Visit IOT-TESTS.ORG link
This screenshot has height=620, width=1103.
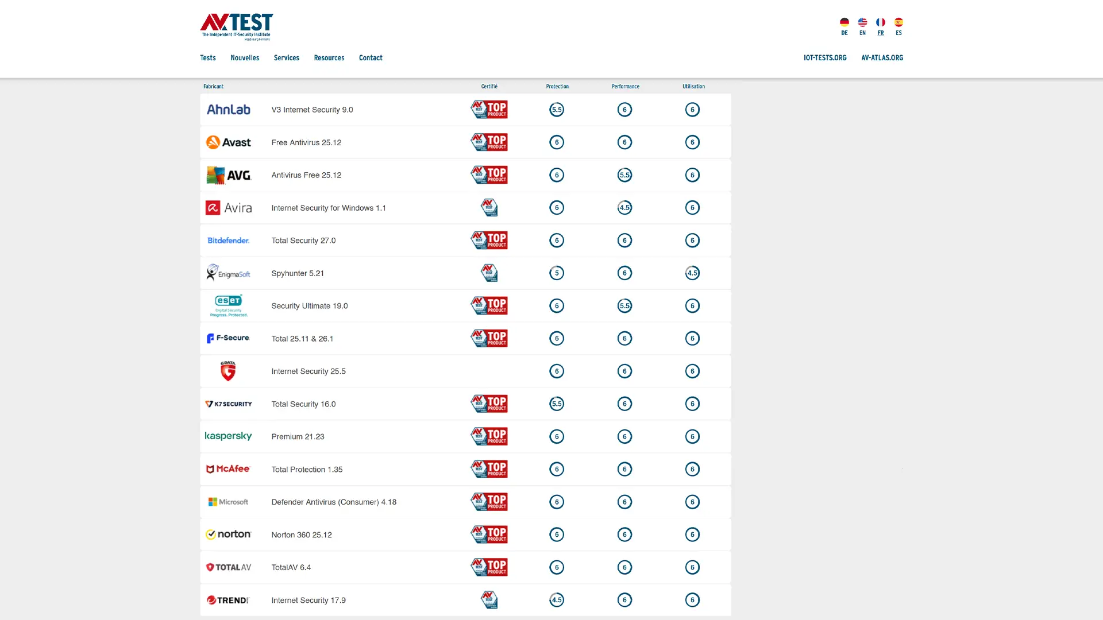[x=825, y=58]
